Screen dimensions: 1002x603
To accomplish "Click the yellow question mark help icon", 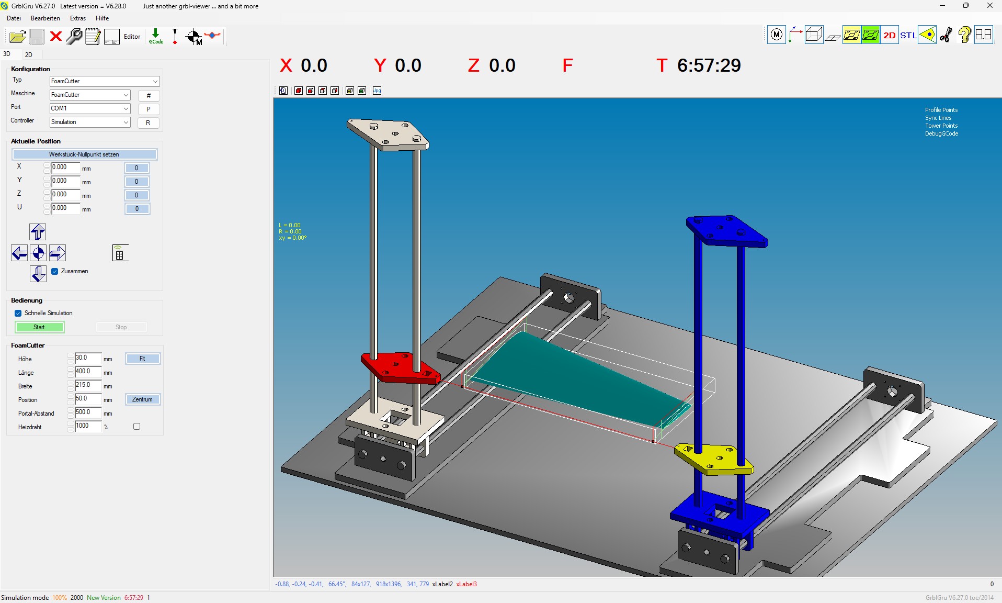I will click(964, 35).
